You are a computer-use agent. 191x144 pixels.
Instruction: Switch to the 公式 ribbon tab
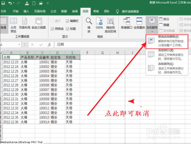(53, 11)
